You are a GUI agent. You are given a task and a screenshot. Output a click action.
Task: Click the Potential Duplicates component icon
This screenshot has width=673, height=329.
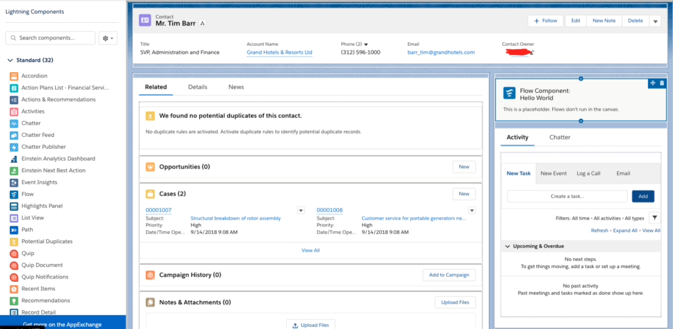pyautogui.click(x=14, y=242)
